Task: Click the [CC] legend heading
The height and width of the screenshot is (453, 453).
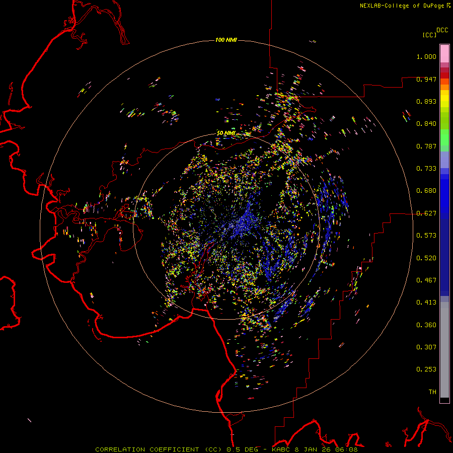Action: coord(429,35)
